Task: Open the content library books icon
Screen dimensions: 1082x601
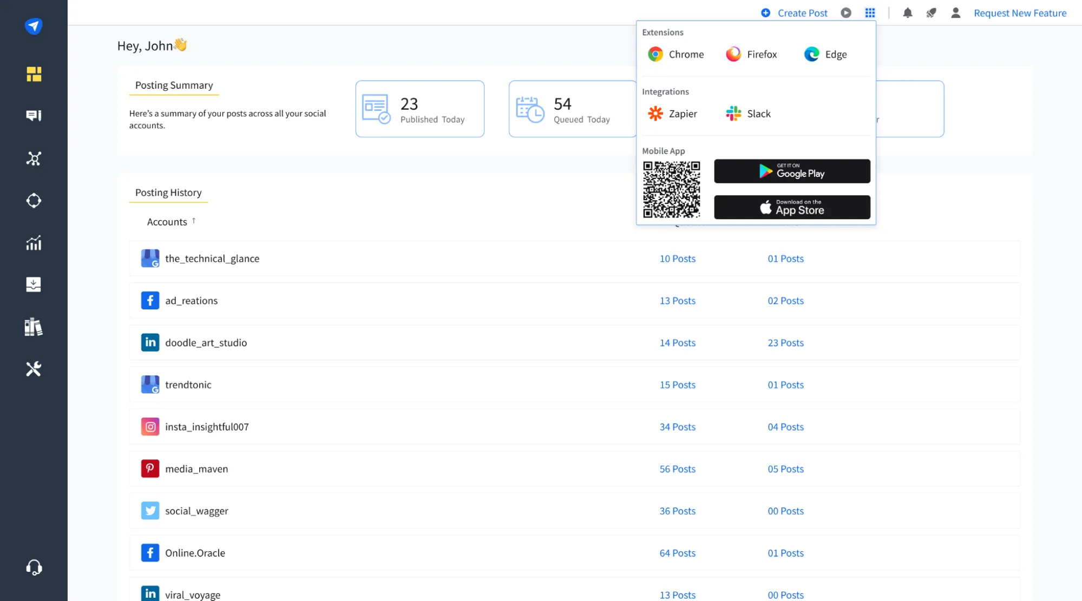Action: click(34, 327)
